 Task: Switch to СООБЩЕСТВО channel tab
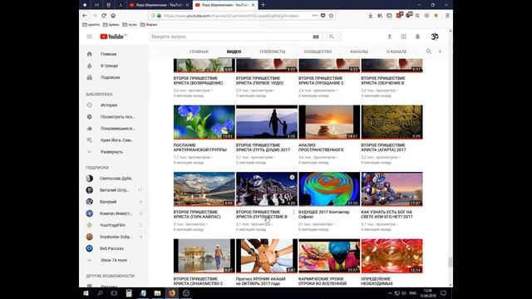pos(318,51)
